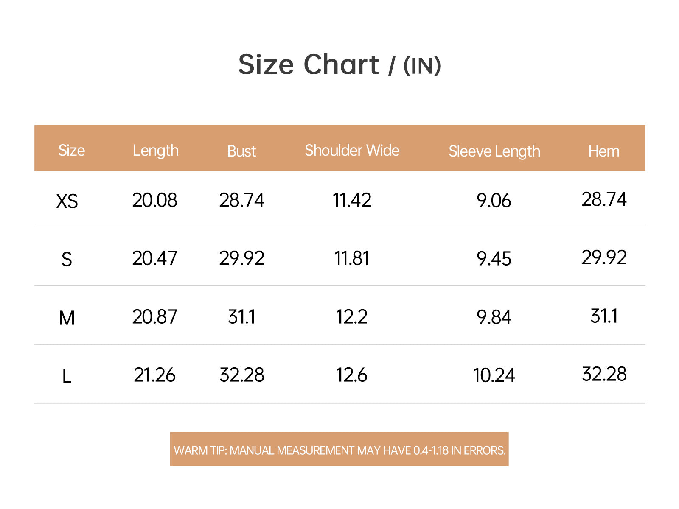The height and width of the screenshot is (509, 679).
Task: Click the warm tip measurement banner
Action: 339,449
